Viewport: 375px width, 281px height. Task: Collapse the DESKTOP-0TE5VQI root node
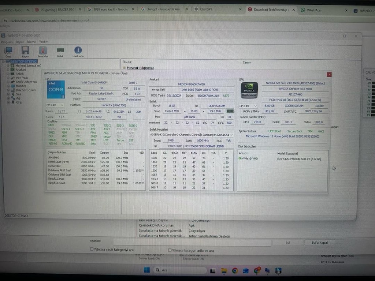(3, 61)
